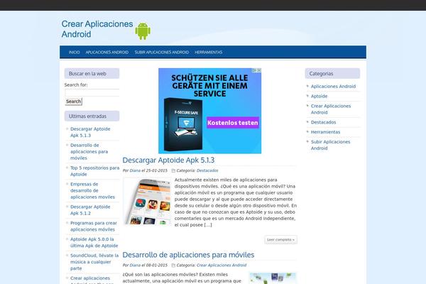Click the folder icon beside Categoría: Crear Aplicaciones Android

point(173,266)
